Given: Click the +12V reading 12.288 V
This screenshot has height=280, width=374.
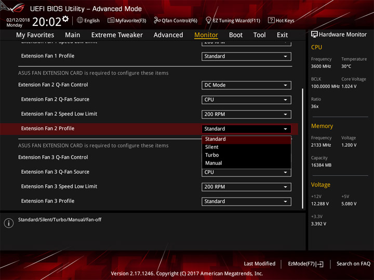Looking at the screenshot, I should (320, 204).
